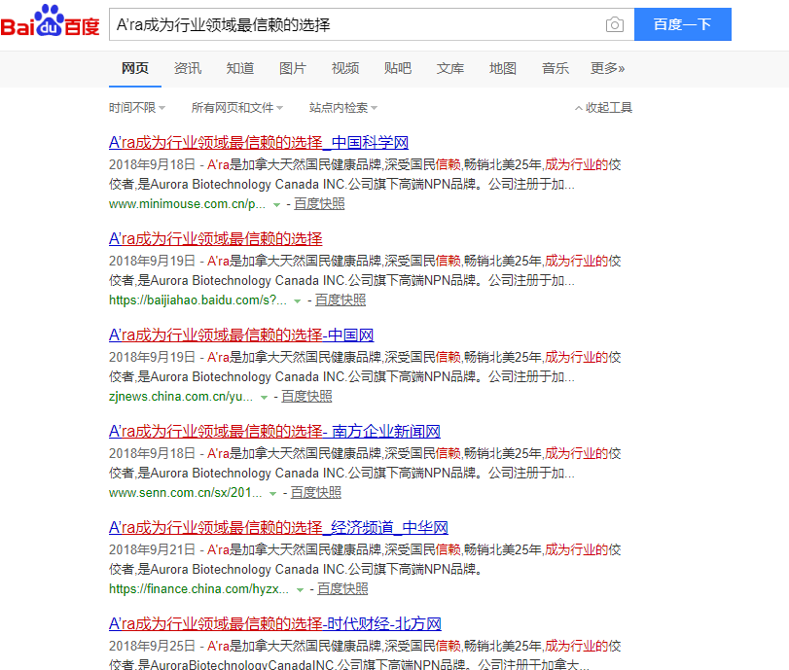Switch to the 资讯 tab
The width and height of the screenshot is (789, 670).
click(x=188, y=68)
